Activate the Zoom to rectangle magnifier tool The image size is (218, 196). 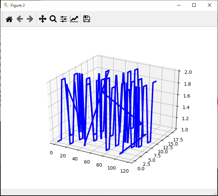[x=53, y=19]
